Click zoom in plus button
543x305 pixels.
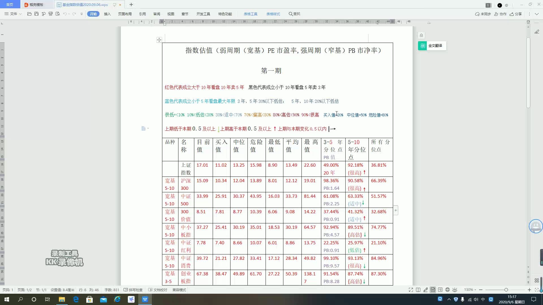tap(529, 290)
